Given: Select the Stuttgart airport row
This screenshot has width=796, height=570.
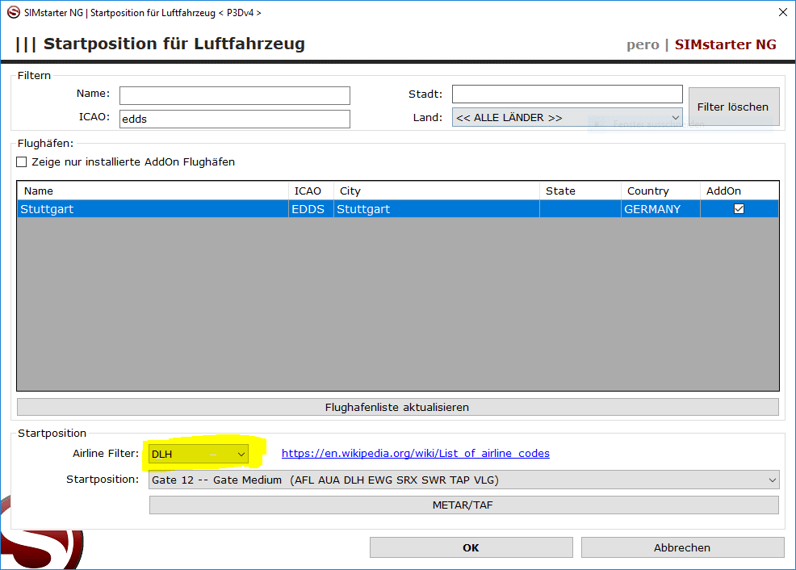Looking at the screenshot, I should point(153,209).
